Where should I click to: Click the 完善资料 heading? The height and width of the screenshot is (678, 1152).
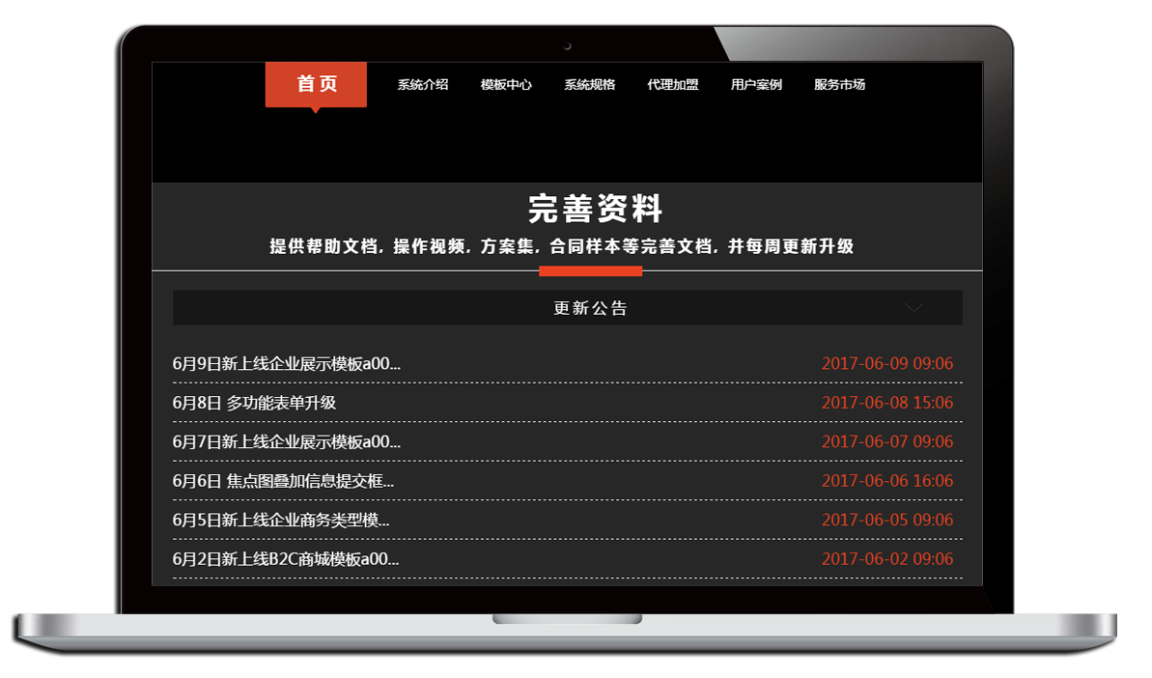pos(595,209)
